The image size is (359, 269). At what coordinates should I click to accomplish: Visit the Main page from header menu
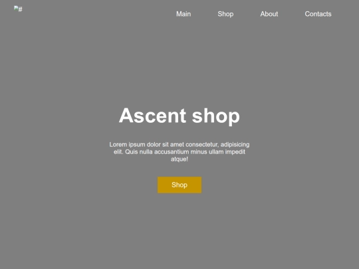point(183,14)
